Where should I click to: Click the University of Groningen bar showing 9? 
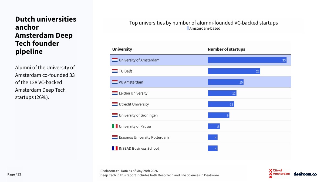(x=218, y=115)
